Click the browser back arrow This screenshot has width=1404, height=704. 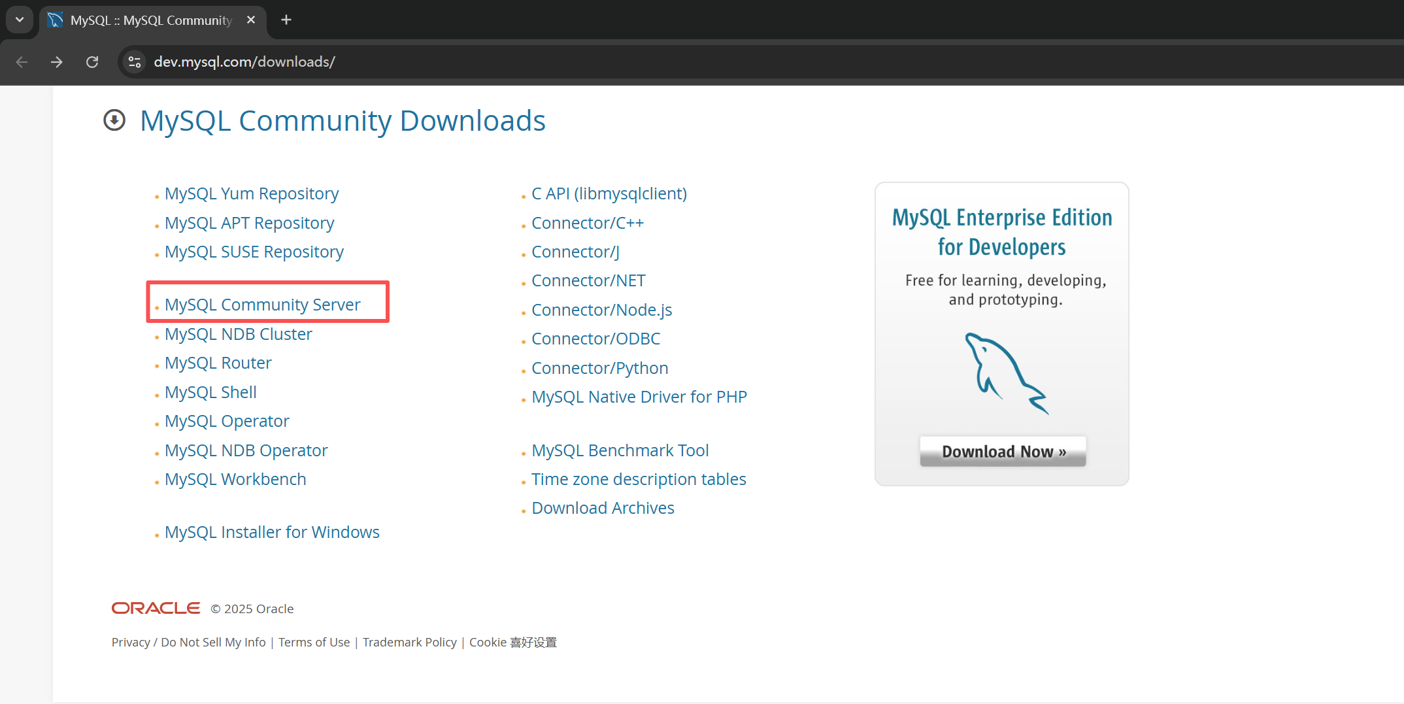pos(22,62)
